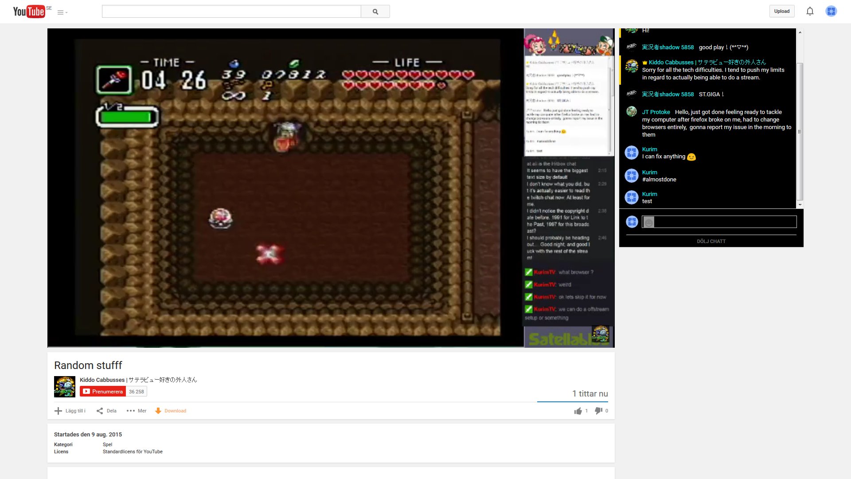Expand the guide menu next to the logo
The image size is (851, 479).
(62, 12)
